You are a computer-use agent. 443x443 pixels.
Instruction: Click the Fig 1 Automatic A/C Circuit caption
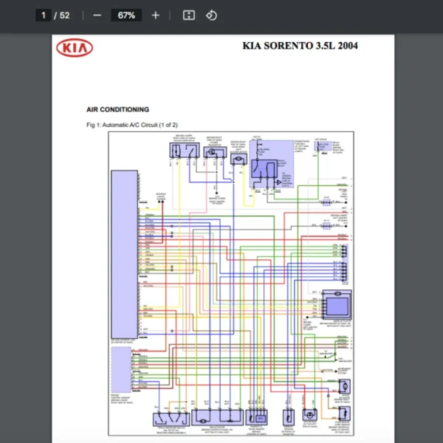(x=132, y=125)
